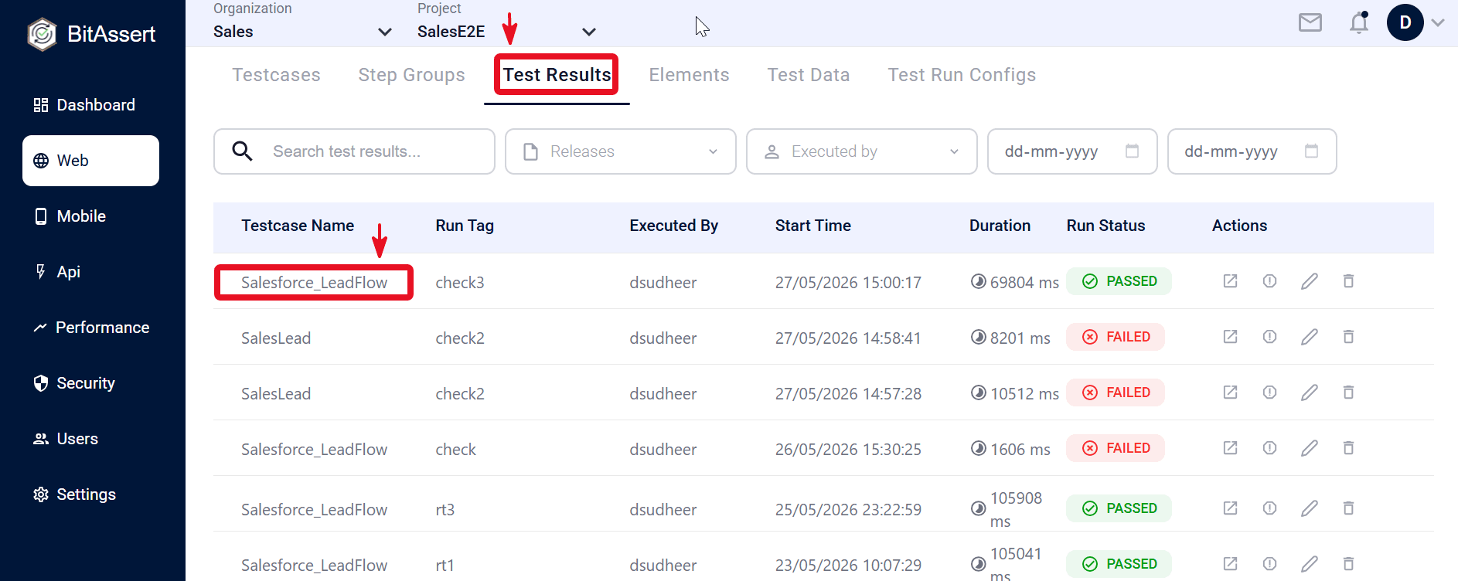Delete the 14:57:28 SalesLead result
The image size is (1458, 581).
1348,392
